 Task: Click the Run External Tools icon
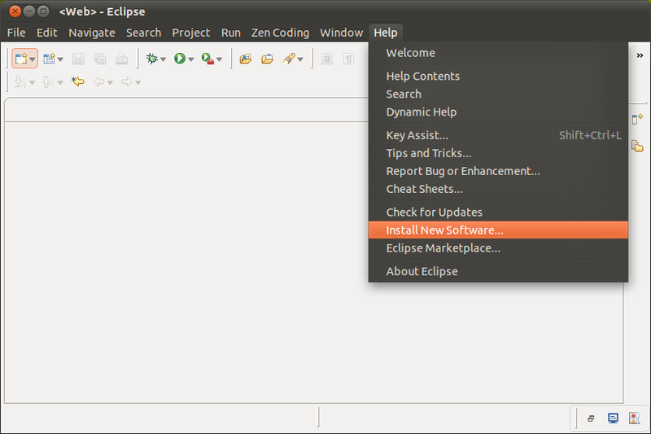click(208, 59)
